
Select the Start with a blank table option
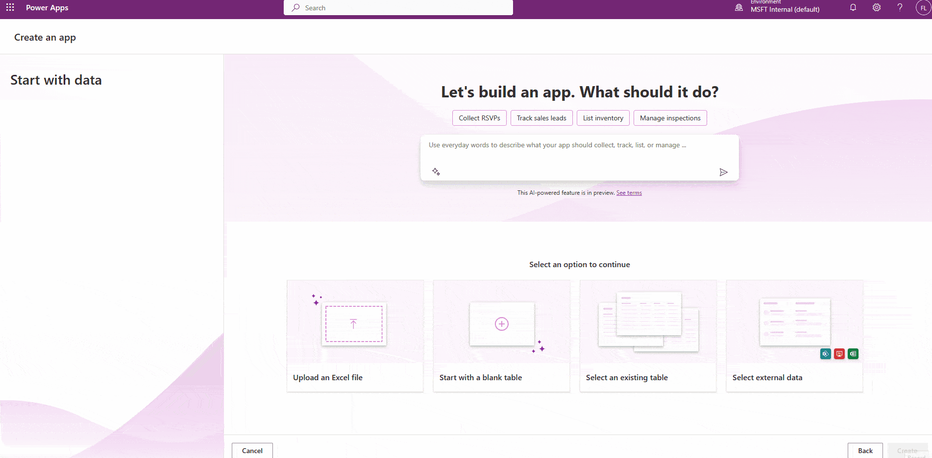pos(501,336)
